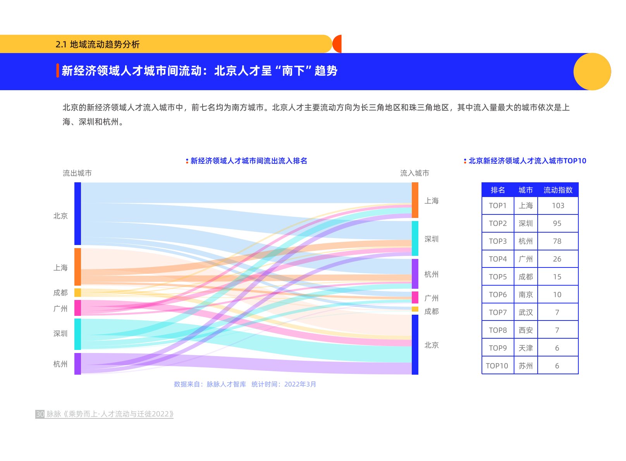Click the TOP10 rank cell
This screenshot has height=461, width=626.
[498, 366]
